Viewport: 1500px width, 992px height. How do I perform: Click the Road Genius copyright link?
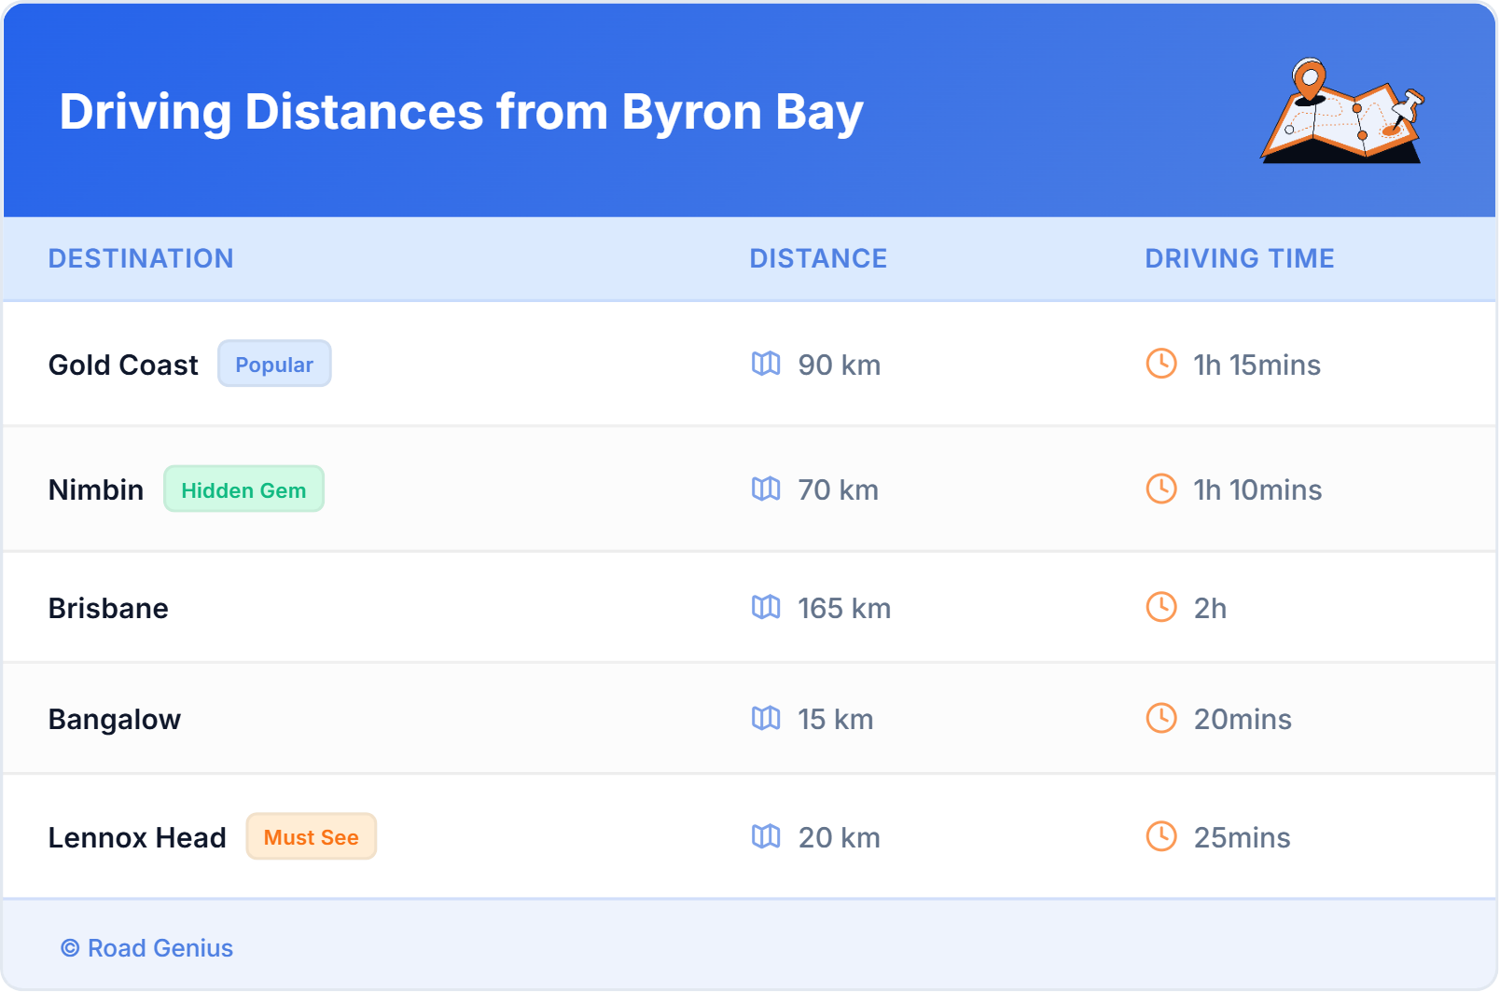click(x=147, y=948)
